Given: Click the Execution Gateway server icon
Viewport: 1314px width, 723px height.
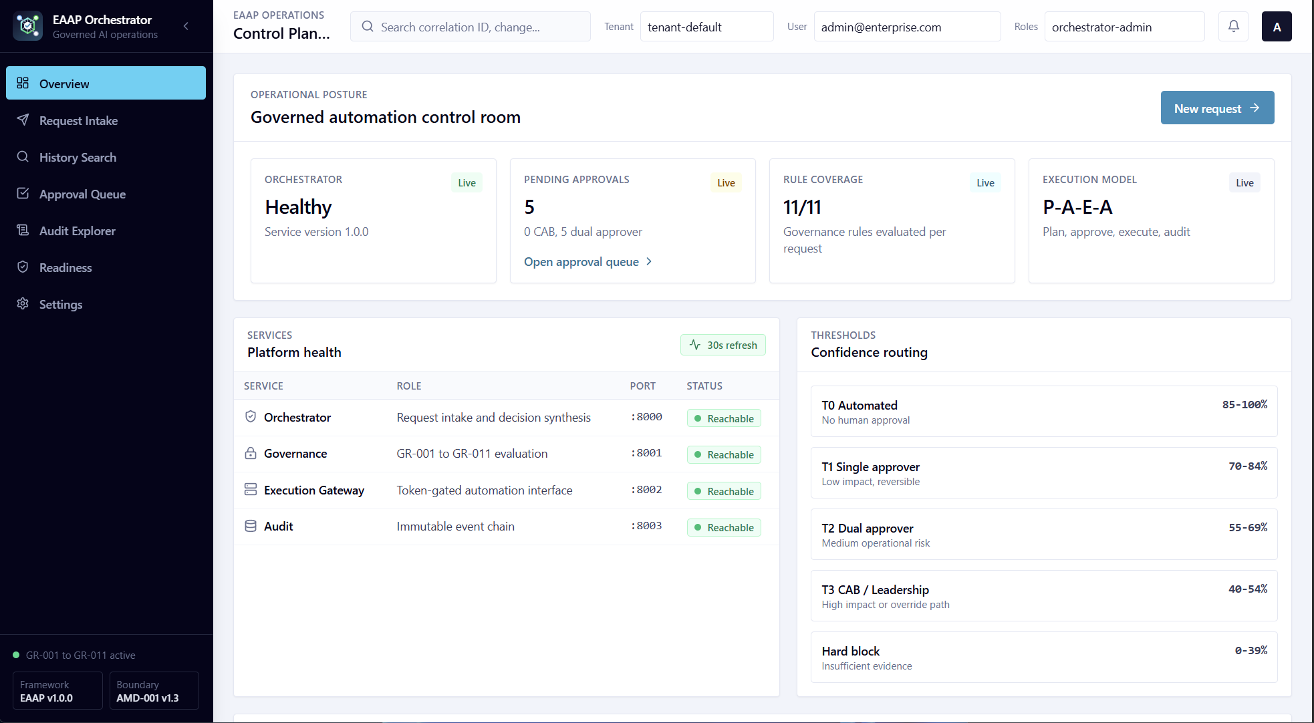Looking at the screenshot, I should 251,489.
